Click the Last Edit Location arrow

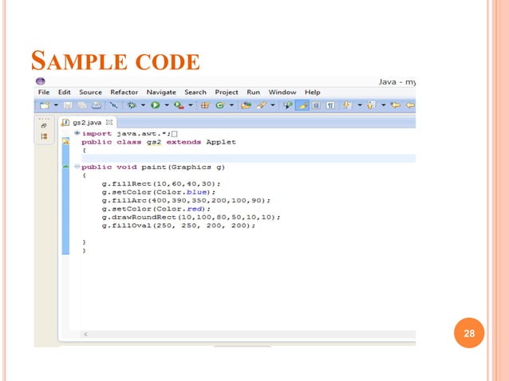click(396, 105)
